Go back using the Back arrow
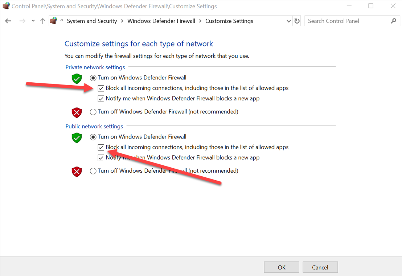 (x=8, y=21)
